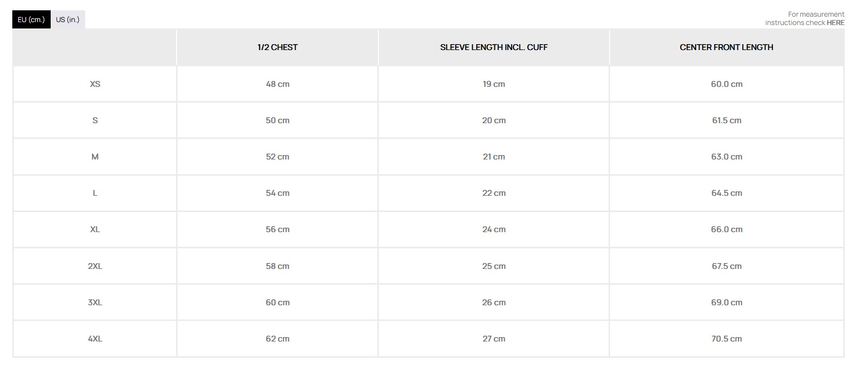Select the S size row label
Screen dimensions: 858x371
pos(95,120)
